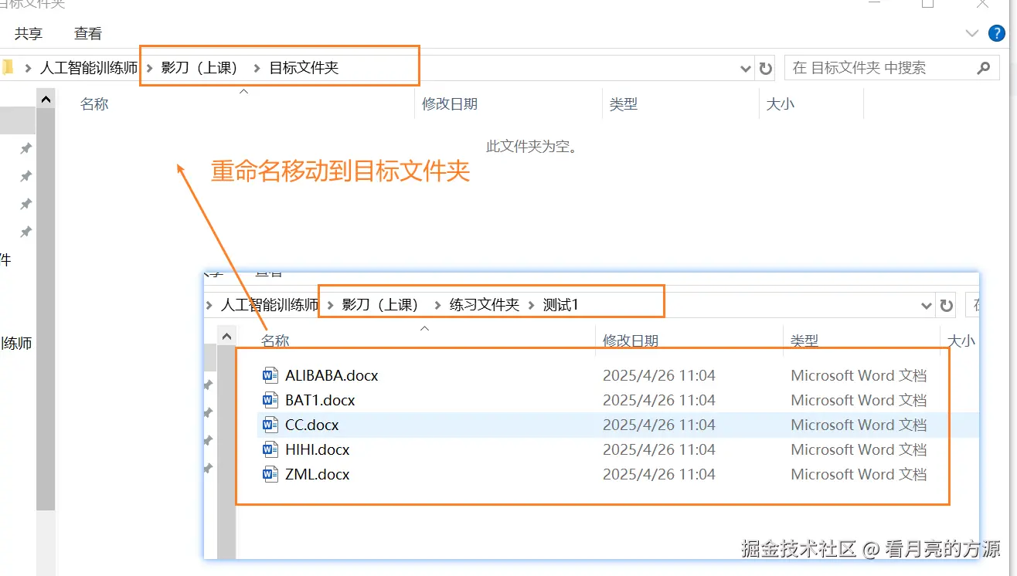The image size is (1017, 576).
Task: Click the Microsoft Word 文档 type of ZML.docx
Action: (859, 474)
